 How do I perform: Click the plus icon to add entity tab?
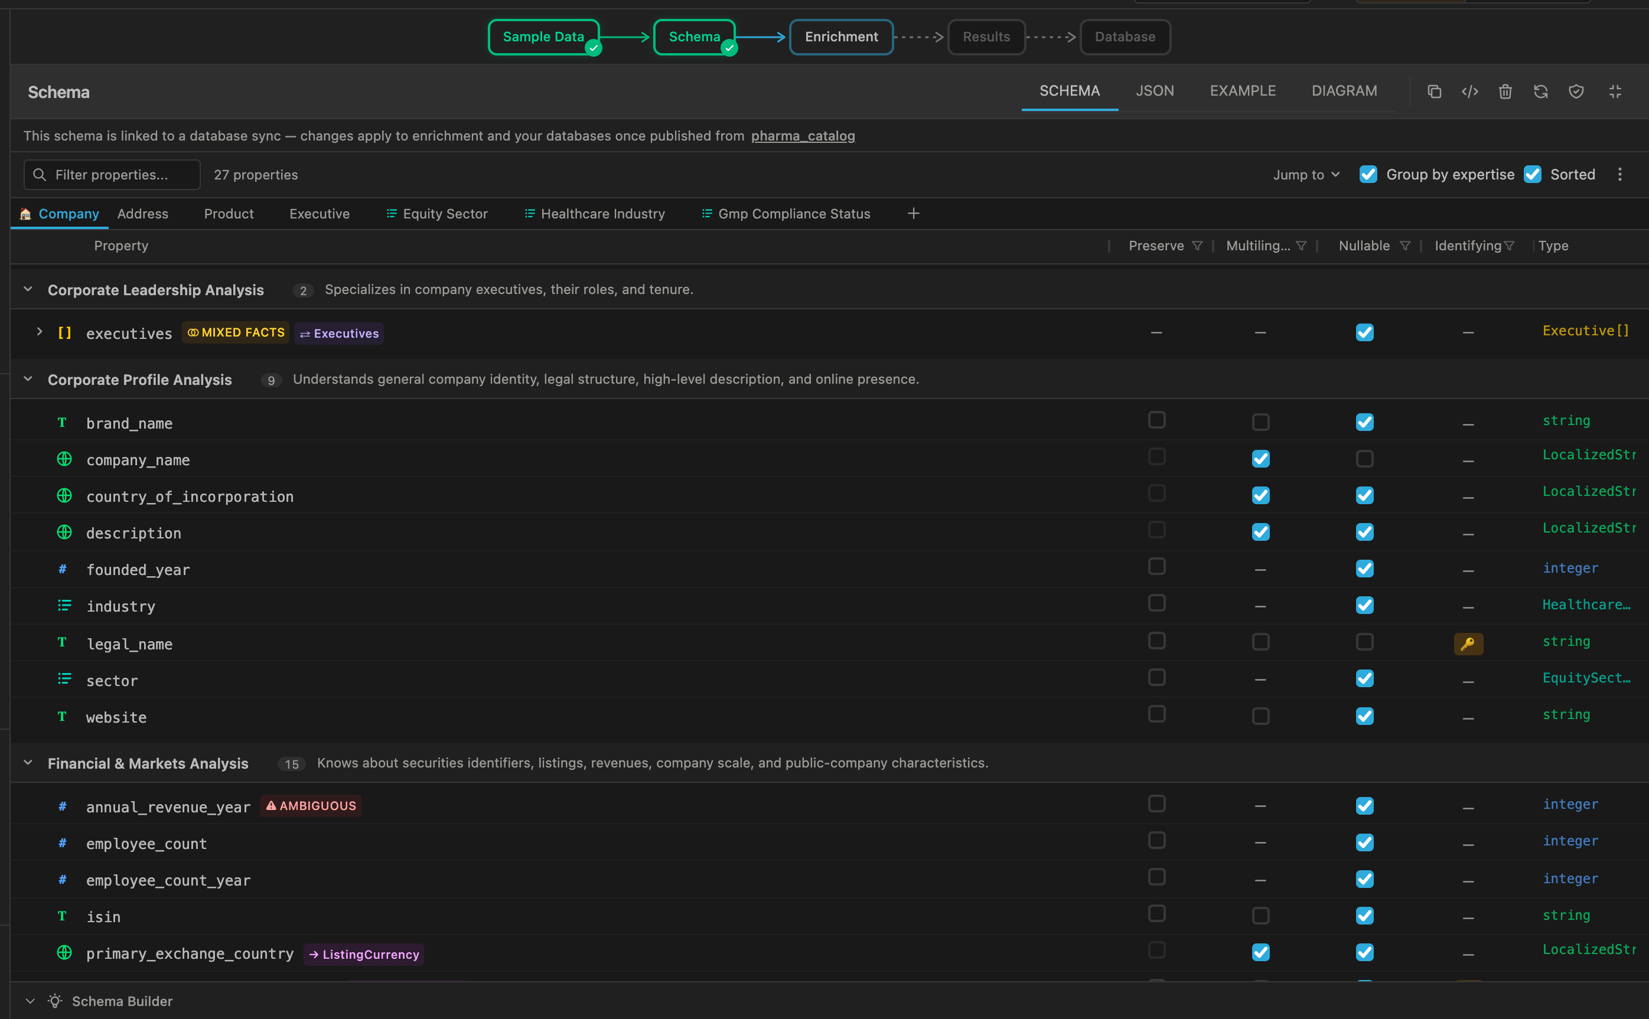[x=913, y=214]
